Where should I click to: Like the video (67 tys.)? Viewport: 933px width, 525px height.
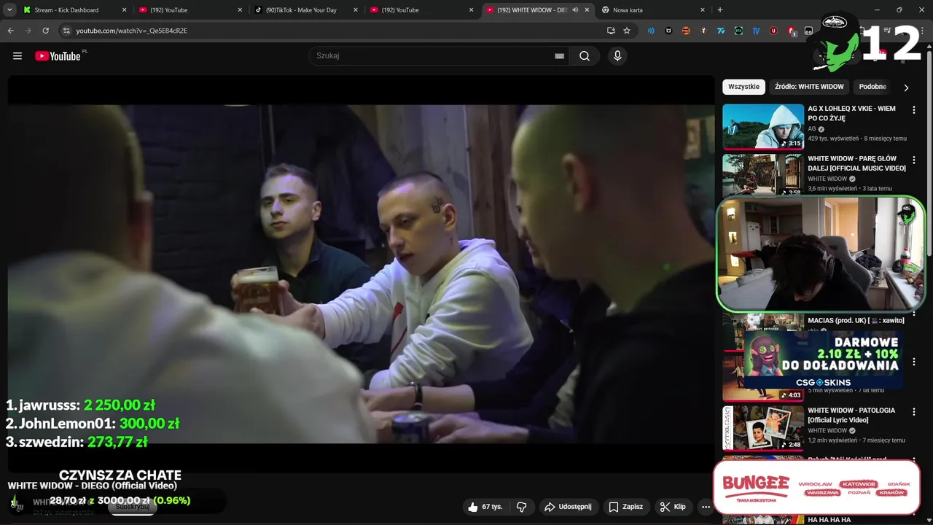tap(485, 507)
